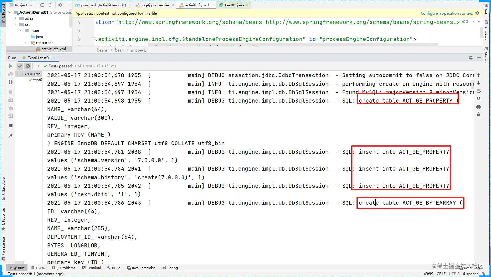Jump down the stack trace arrow
This screenshot has width=491, height=277.
[x=478, y=83]
